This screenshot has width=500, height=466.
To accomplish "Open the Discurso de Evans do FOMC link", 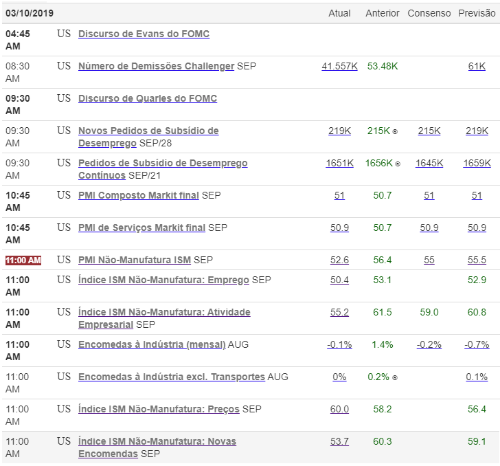I will pos(144,34).
